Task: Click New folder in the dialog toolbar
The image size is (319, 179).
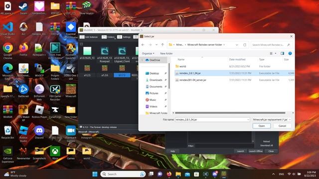Action: [166, 53]
